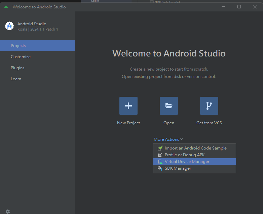Click the Get from VCS branch icon
263x214 pixels.
click(209, 106)
